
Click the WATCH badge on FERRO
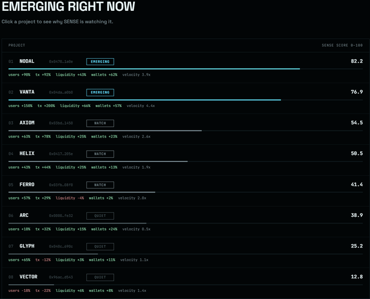click(100, 185)
